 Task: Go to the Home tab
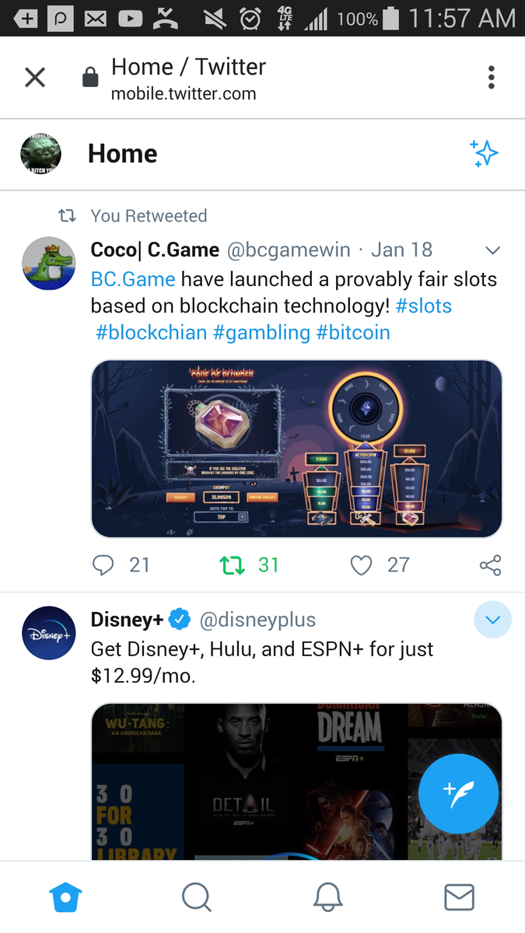click(65, 898)
